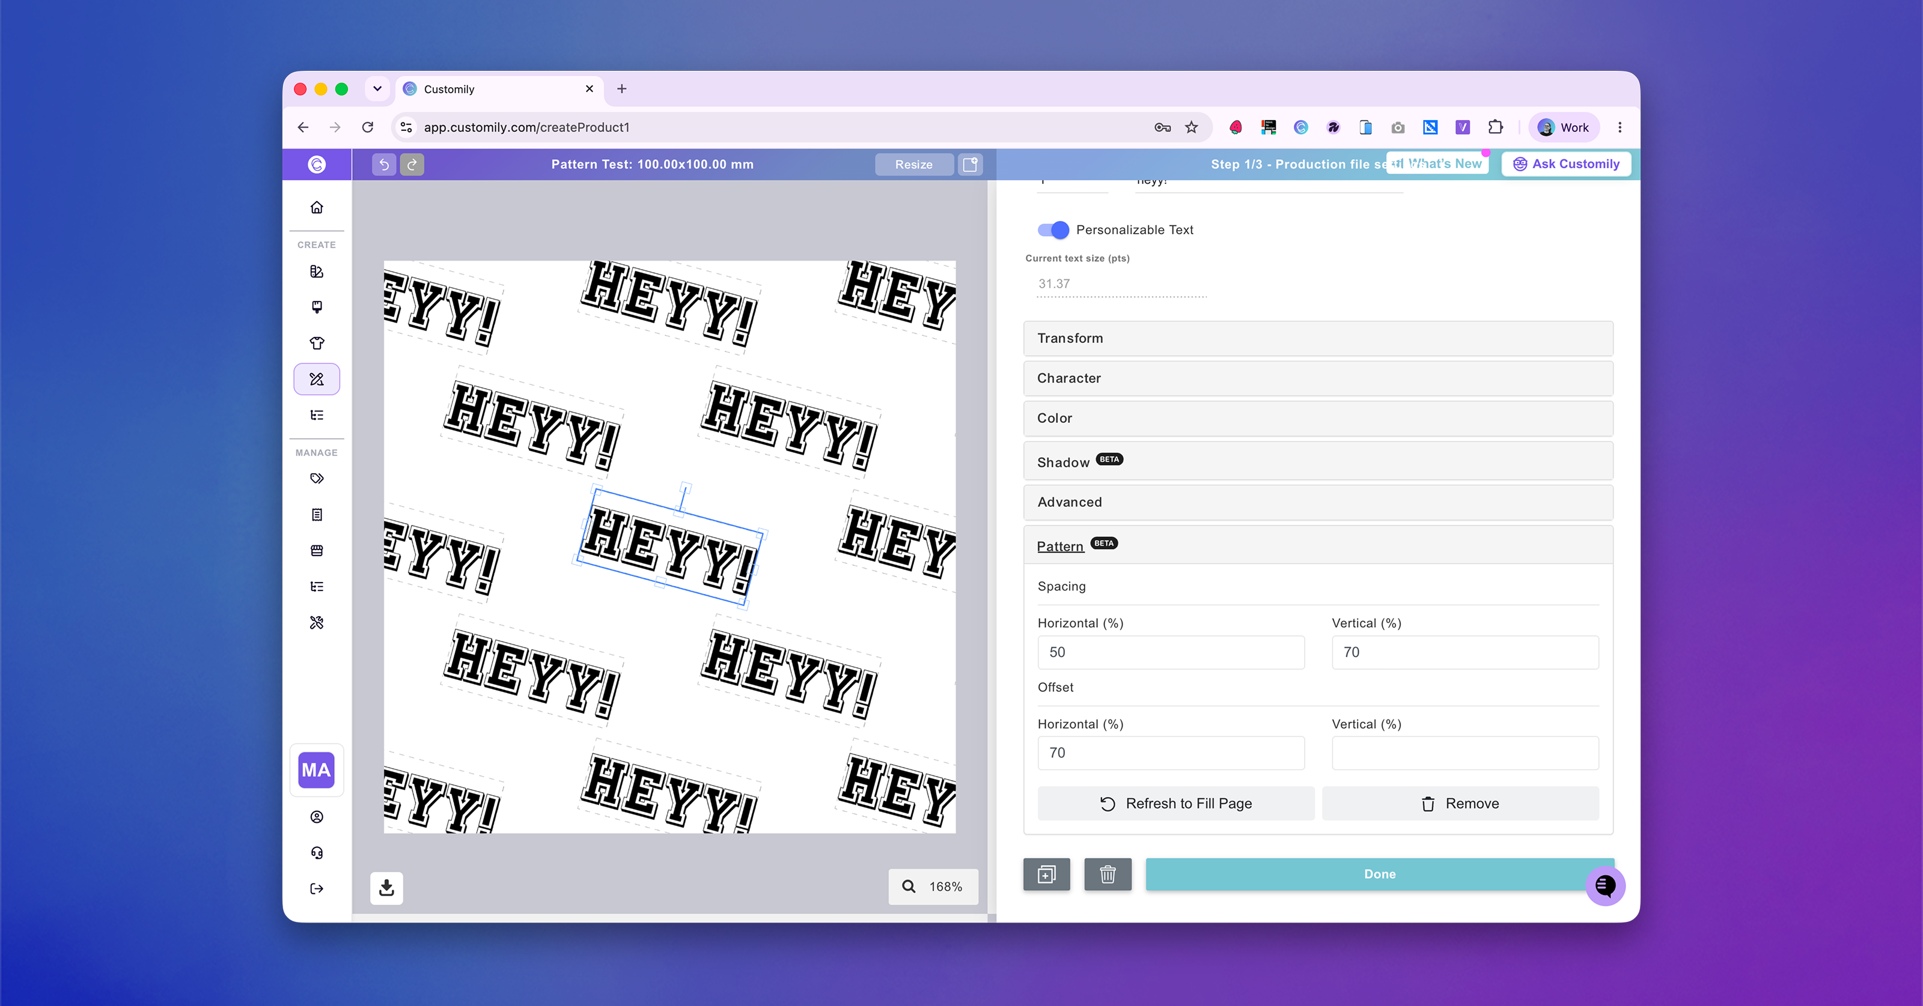Click the add-canvas icon beside Resize
Screen dimensions: 1923x1006
click(971, 164)
